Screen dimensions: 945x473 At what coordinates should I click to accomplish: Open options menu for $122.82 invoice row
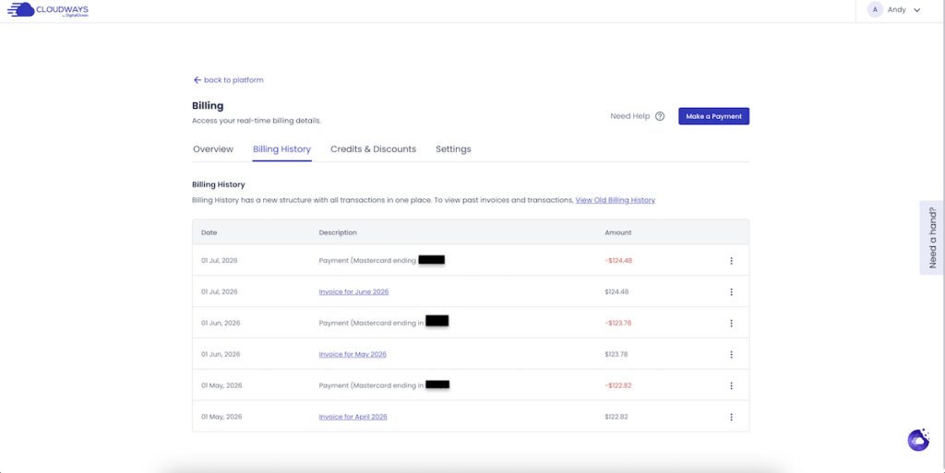[x=731, y=417]
